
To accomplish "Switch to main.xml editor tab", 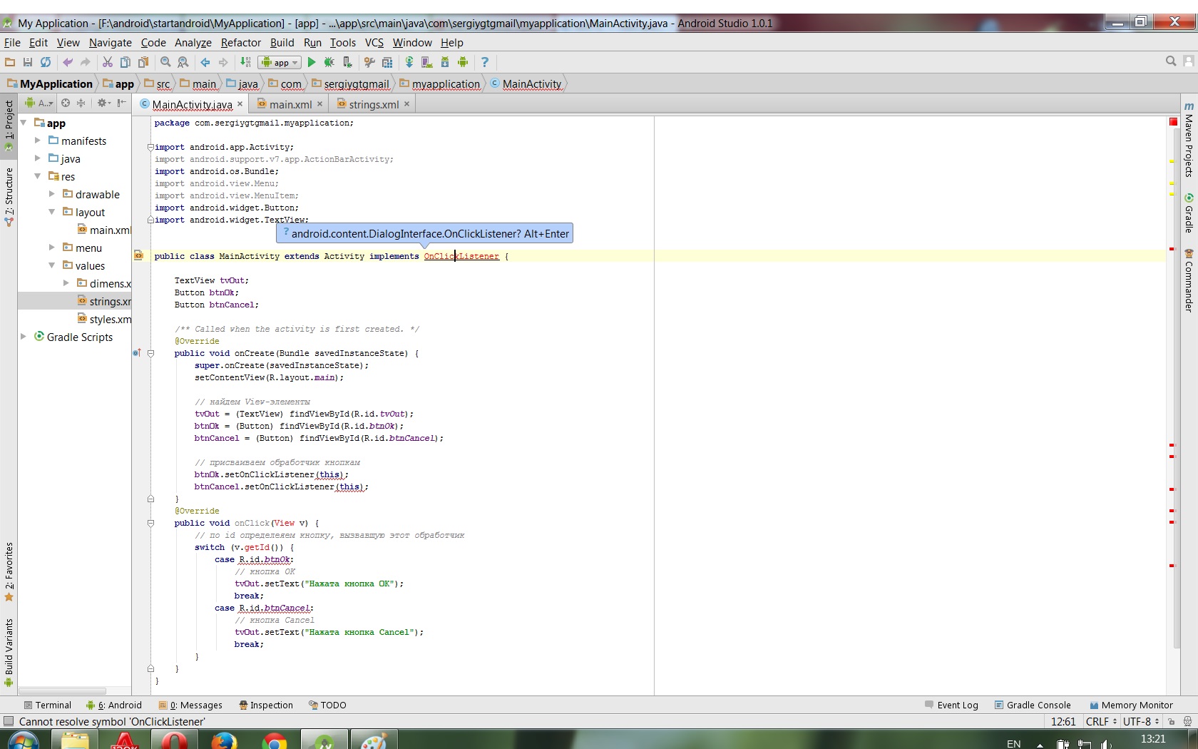I will click(290, 104).
